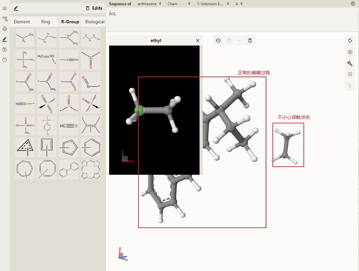Select the bipyridine group tile
The width and height of the screenshot is (359, 271).
69,170
